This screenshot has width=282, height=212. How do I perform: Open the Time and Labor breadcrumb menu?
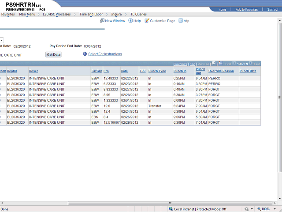point(91,14)
